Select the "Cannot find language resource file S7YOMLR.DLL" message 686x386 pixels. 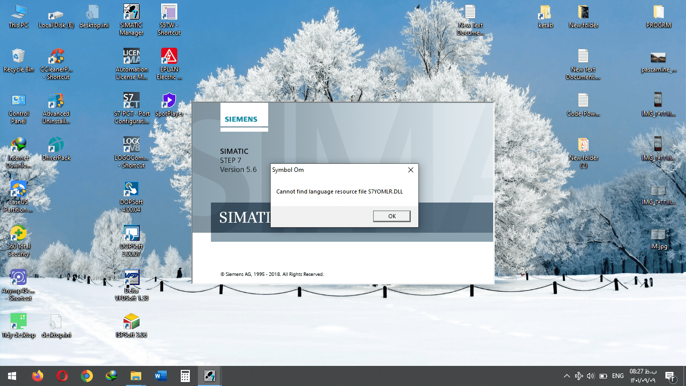coord(339,191)
